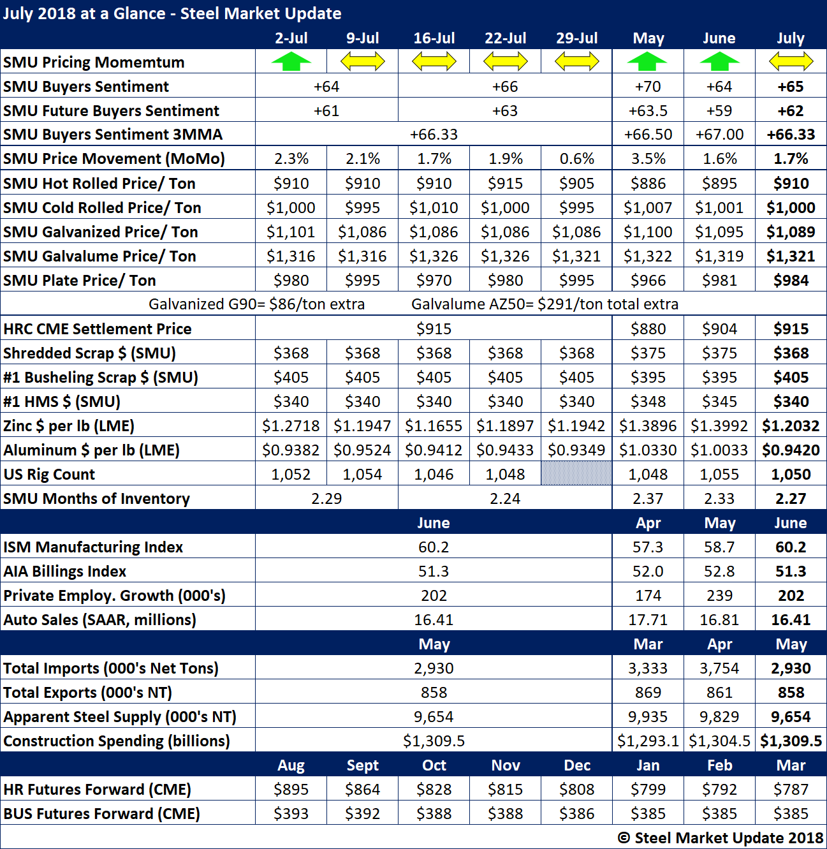Click the yellow sideways arrow under 9-Jul
The width and height of the screenshot is (827, 849).
click(x=362, y=62)
